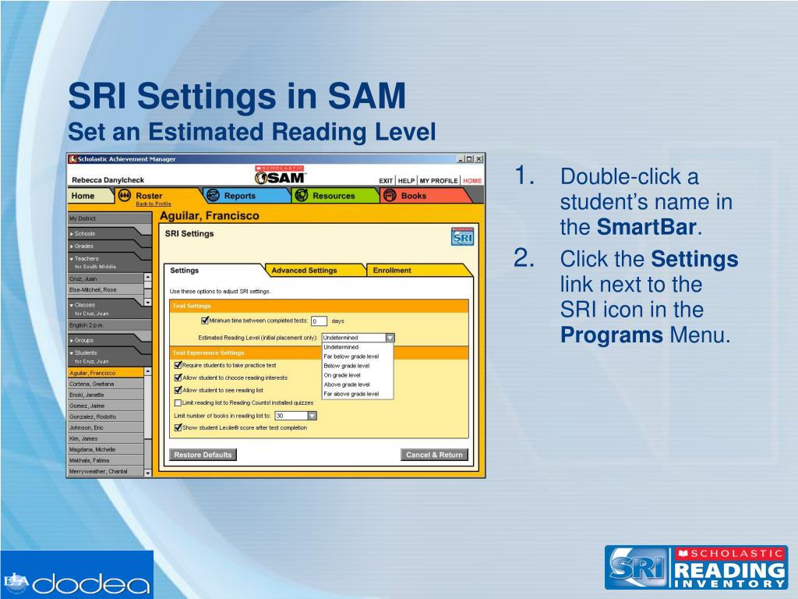Select My District in the SmartBar
The width and height of the screenshot is (798, 599).
(109, 218)
